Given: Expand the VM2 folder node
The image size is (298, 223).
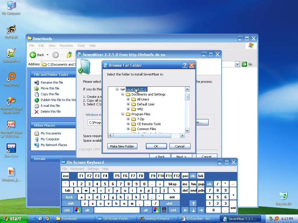Looking at the screenshot, I should click(128, 109).
